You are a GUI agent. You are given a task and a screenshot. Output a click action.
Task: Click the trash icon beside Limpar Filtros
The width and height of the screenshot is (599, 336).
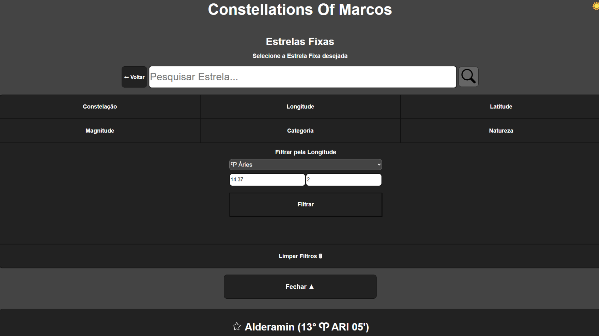[x=321, y=256]
